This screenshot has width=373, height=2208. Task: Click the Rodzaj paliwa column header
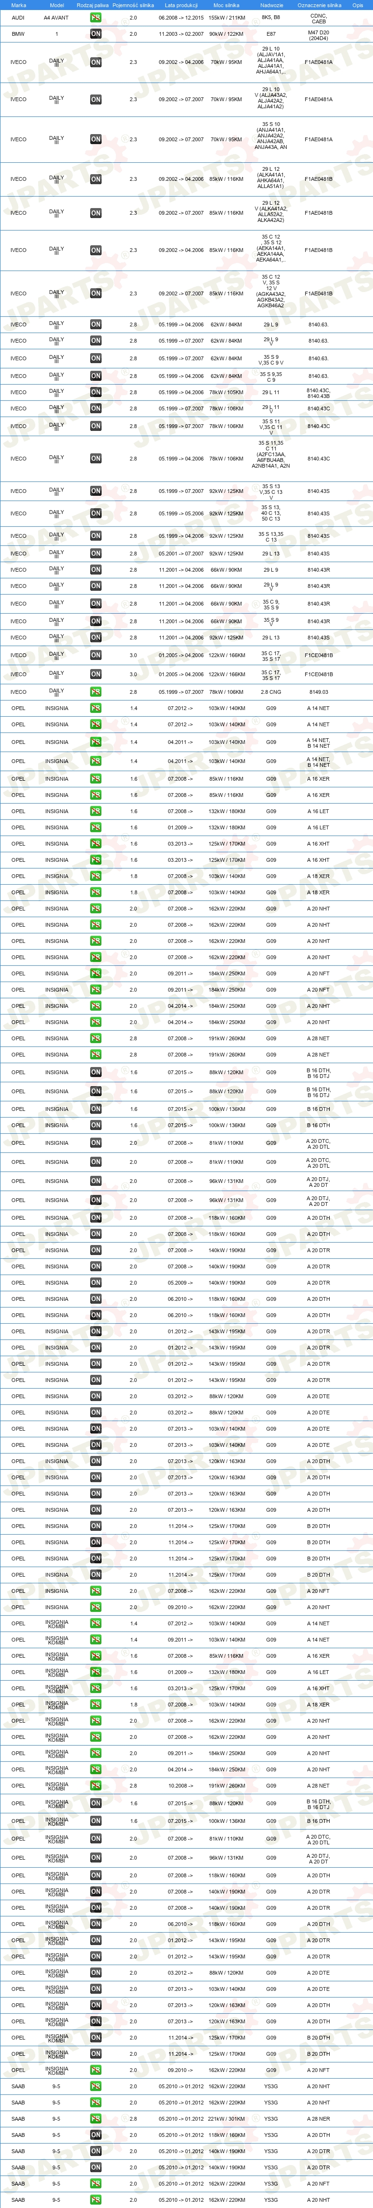[93, 5]
